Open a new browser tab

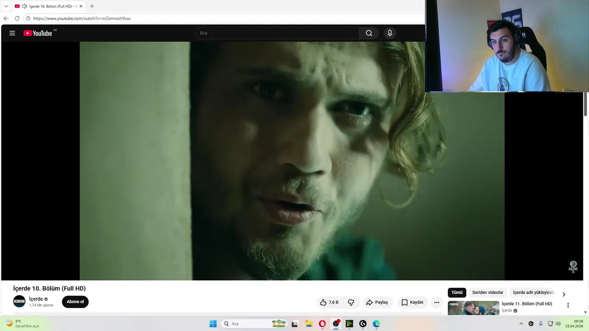[x=92, y=6]
